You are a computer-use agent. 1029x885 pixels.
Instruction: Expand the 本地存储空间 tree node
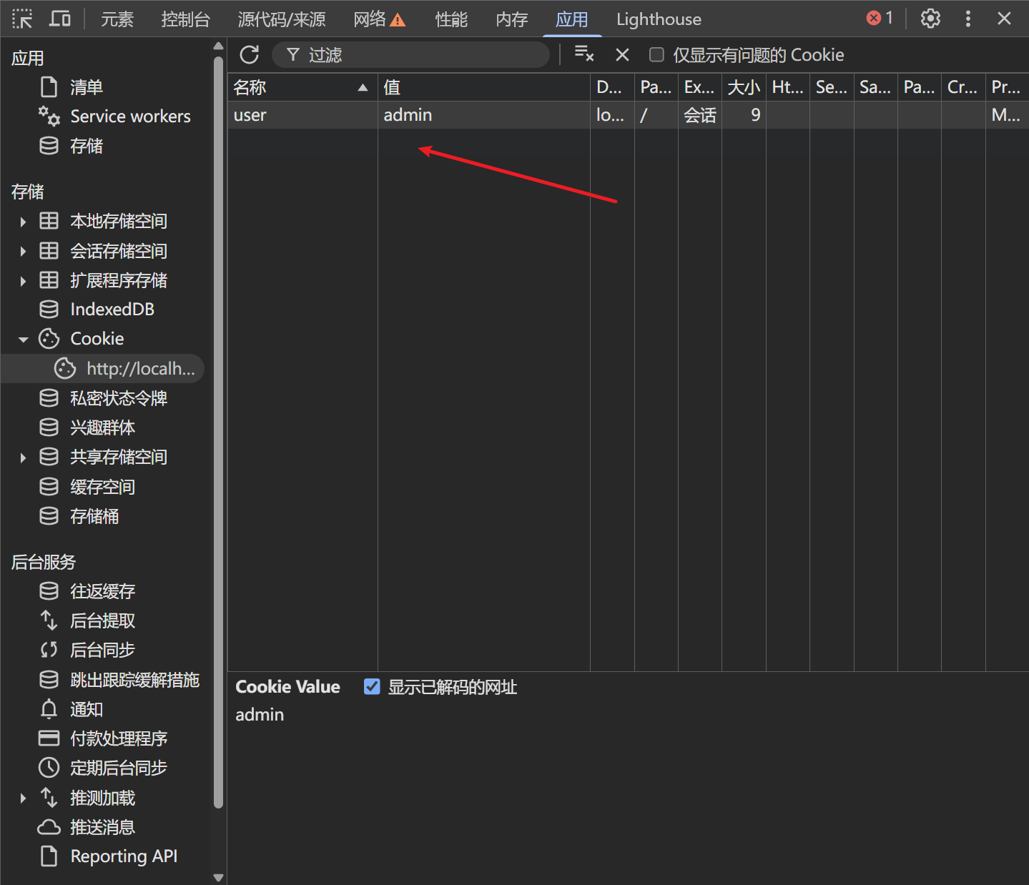[x=23, y=222]
